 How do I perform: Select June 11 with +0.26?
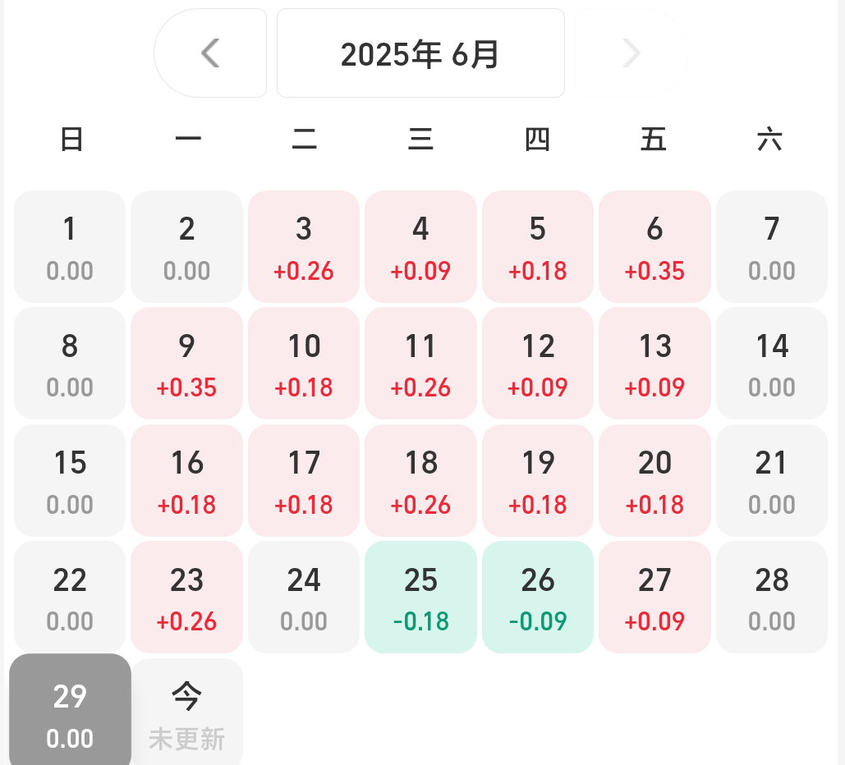point(420,363)
